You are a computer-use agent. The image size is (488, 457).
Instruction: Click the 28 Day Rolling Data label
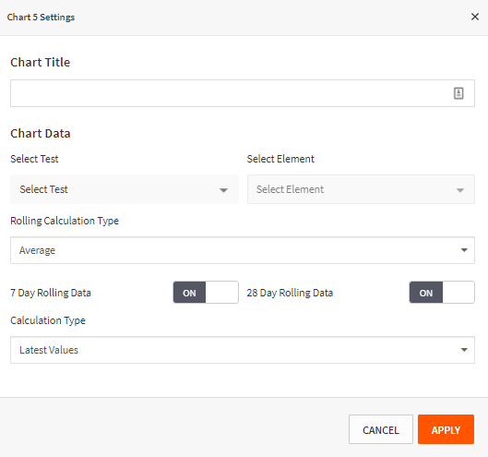(x=290, y=293)
